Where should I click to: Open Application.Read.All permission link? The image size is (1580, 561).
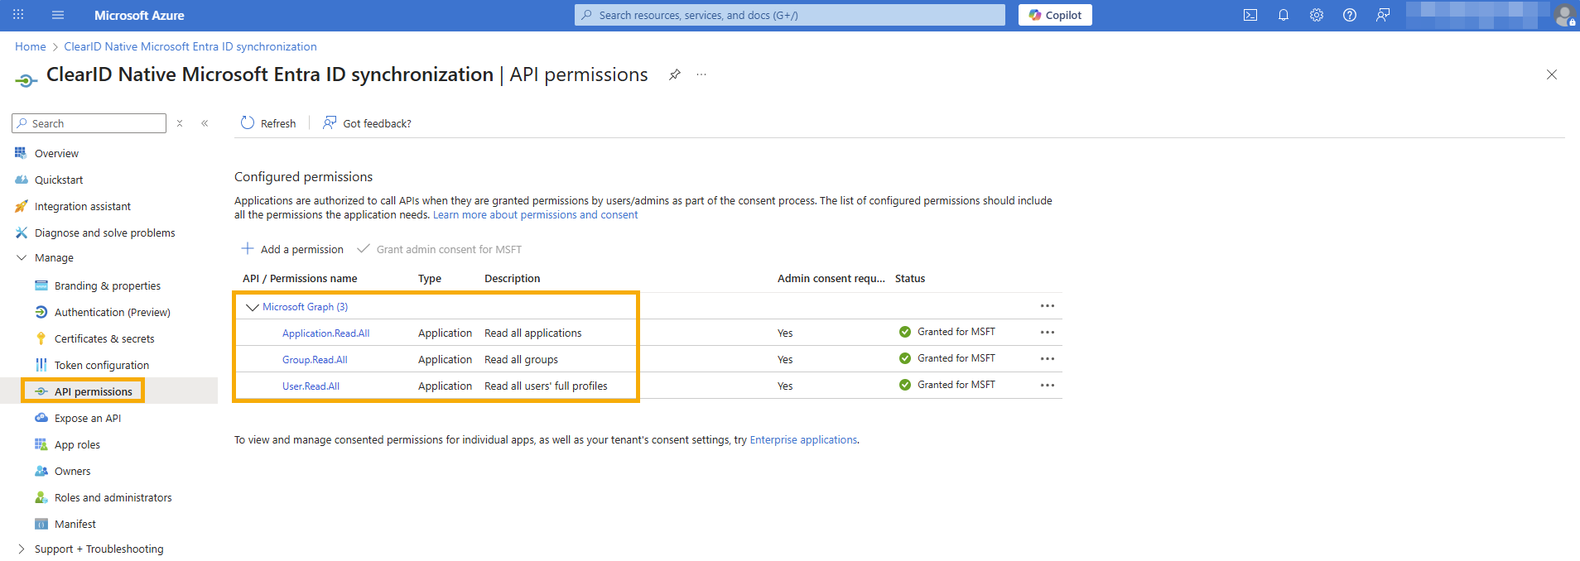click(x=325, y=333)
